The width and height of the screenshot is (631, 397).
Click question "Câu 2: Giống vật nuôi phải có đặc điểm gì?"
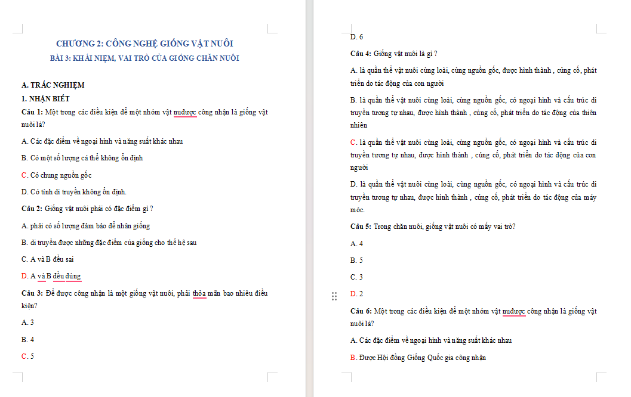point(87,209)
